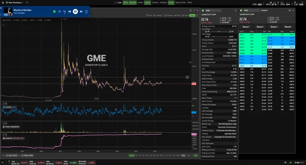306x165 pixels.
Task: Click the .DJI ticker in bottom bar
Action: [19, 162]
